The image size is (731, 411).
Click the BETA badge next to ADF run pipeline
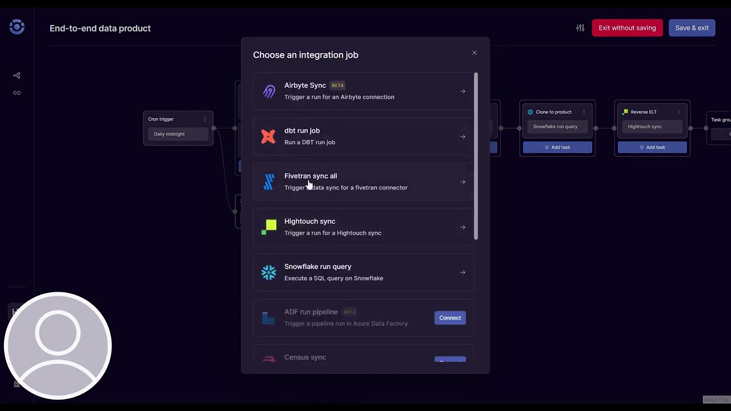pyautogui.click(x=350, y=312)
